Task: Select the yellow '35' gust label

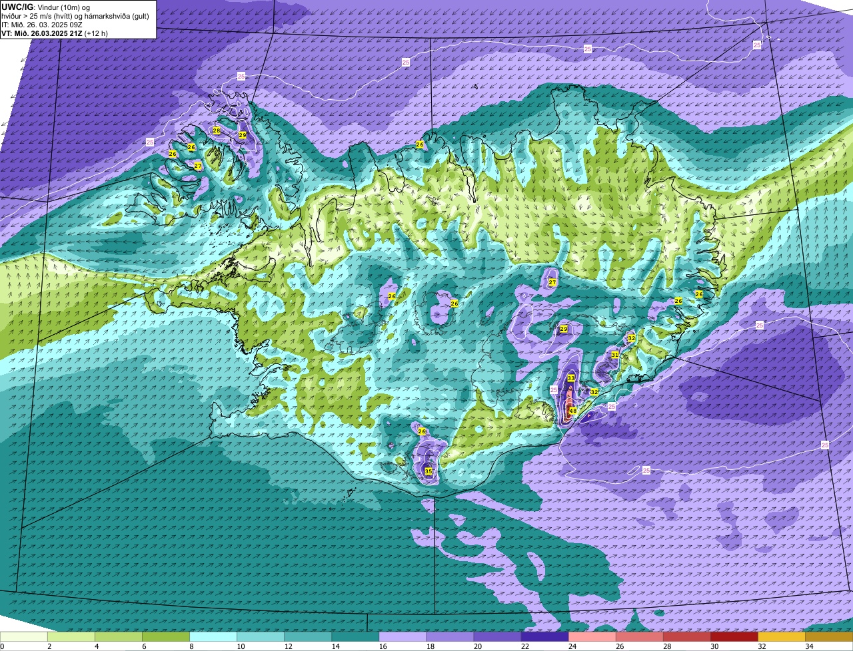Action: 428,471
